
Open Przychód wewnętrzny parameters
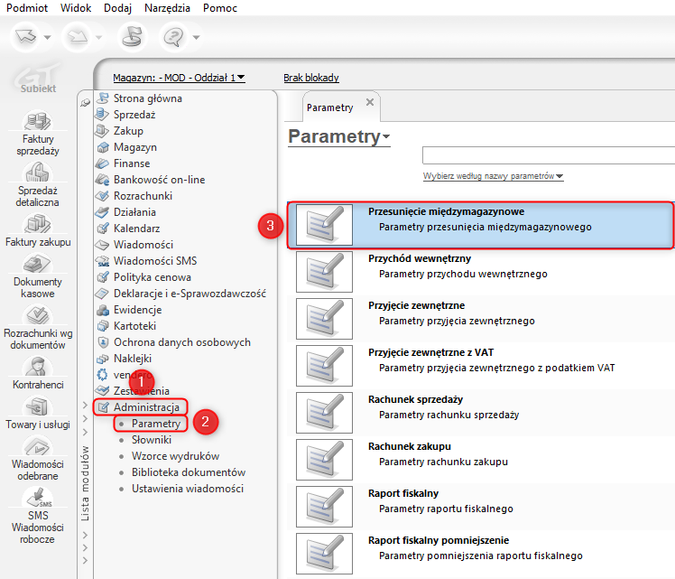(481, 272)
